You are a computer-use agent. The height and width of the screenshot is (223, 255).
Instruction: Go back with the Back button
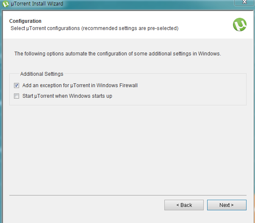pyautogui.click(x=184, y=205)
